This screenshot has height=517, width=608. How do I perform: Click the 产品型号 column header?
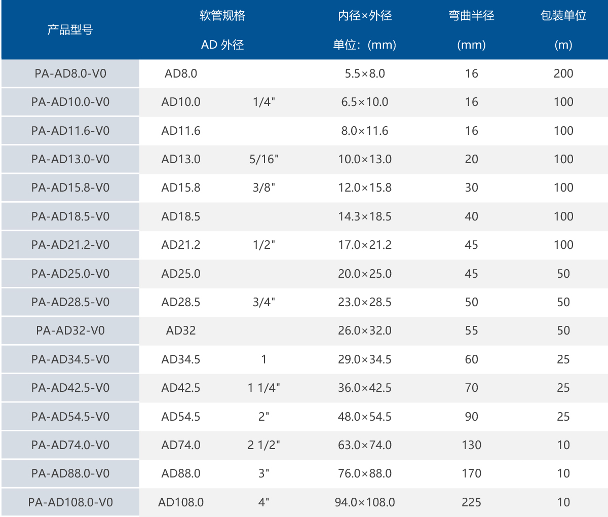tap(70, 30)
